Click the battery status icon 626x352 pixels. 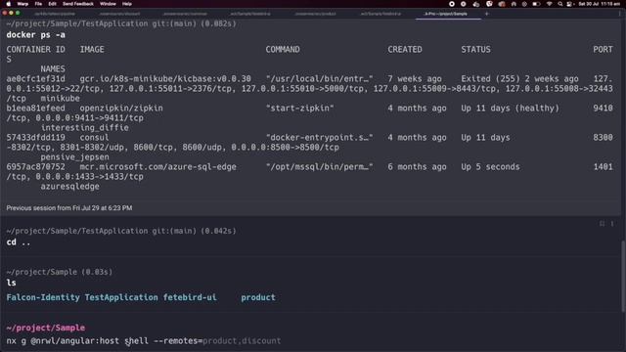point(537,4)
